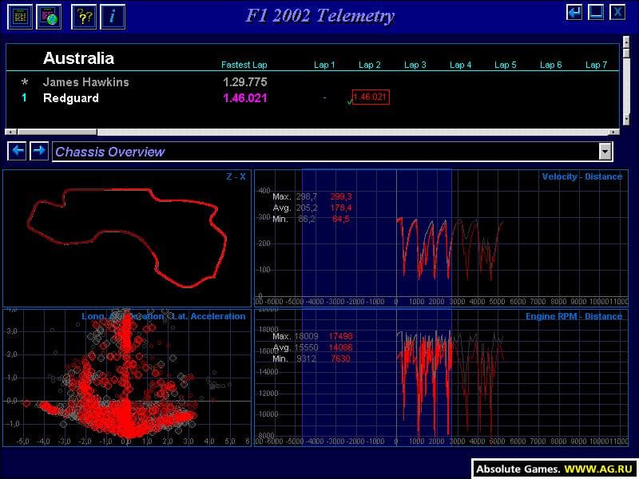The width and height of the screenshot is (639, 479).
Task: Click the lap list scrollbar right arrow
Action: 613,132
